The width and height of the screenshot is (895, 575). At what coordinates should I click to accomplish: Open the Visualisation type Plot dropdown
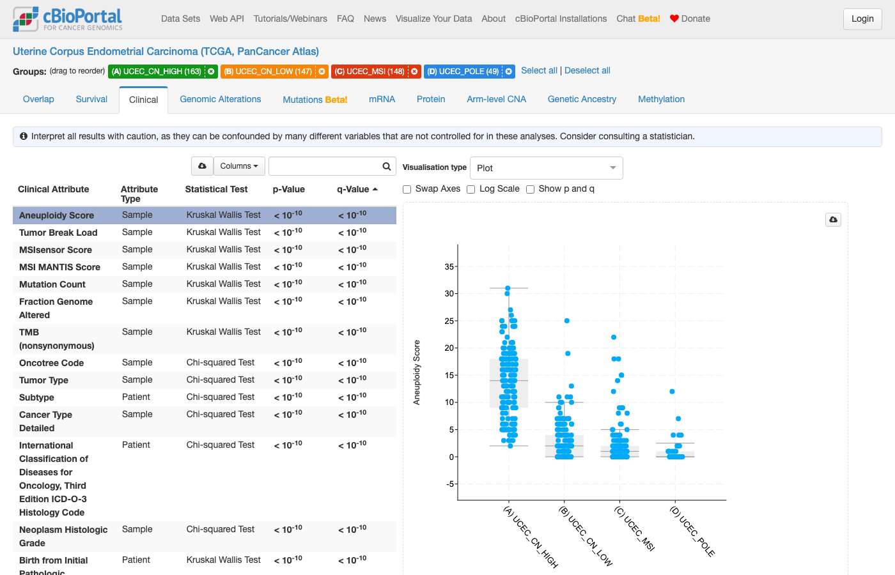coord(547,168)
